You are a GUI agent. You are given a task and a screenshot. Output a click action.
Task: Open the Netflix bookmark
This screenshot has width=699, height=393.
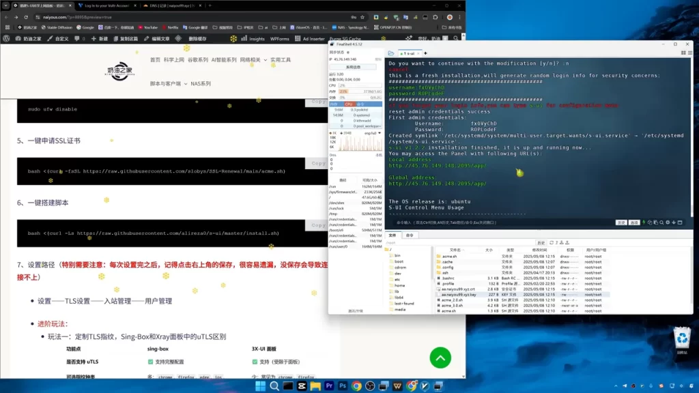[170, 27]
